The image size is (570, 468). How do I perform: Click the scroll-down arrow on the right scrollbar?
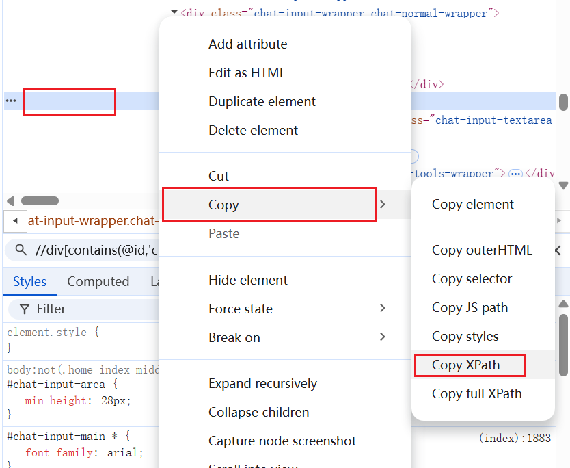pyautogui.click(x=562, y=187)
